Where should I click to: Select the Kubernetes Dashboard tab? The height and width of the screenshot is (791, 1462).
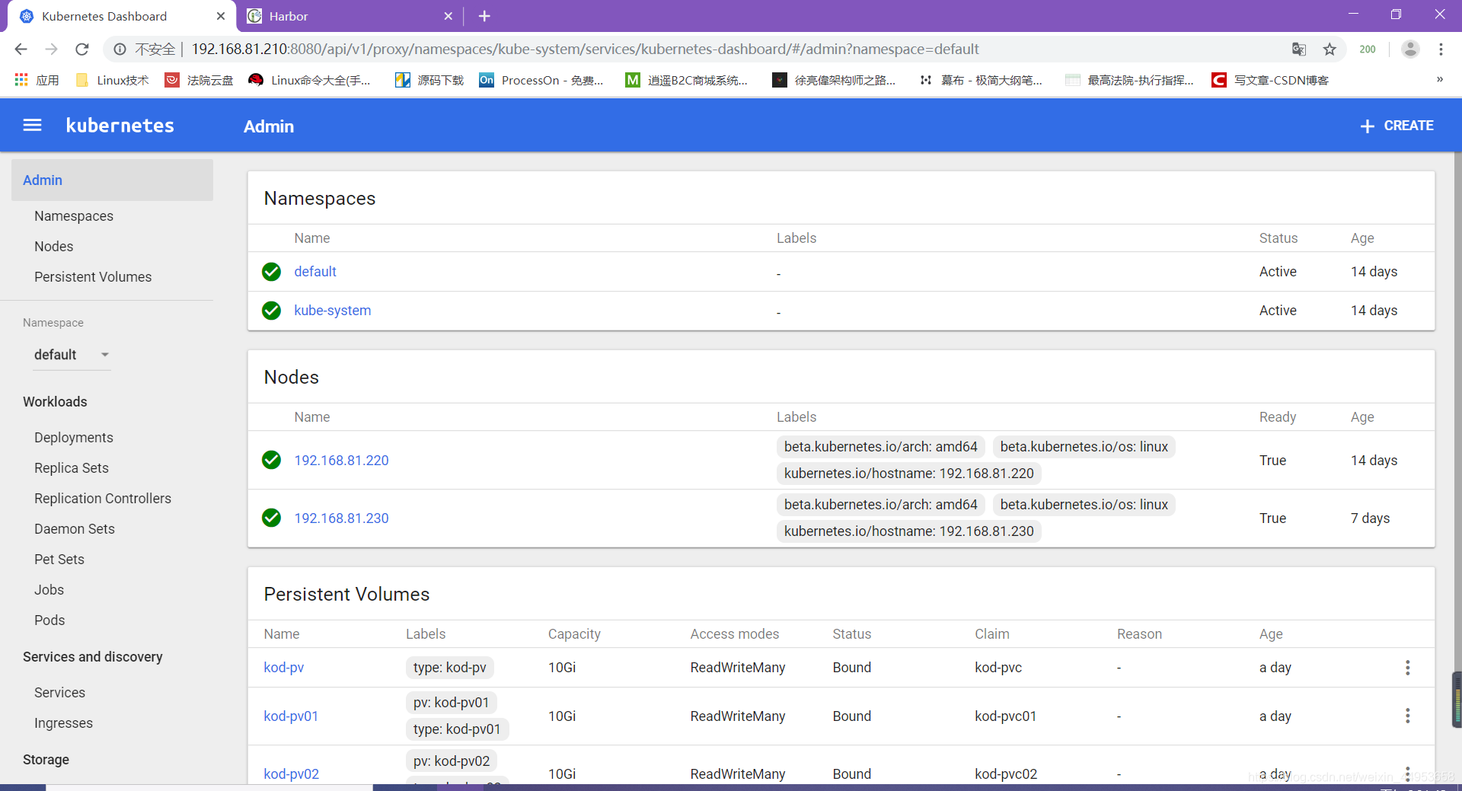(122, 16)
